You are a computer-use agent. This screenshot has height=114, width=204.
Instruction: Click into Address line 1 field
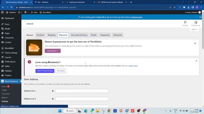coord(82,91)
